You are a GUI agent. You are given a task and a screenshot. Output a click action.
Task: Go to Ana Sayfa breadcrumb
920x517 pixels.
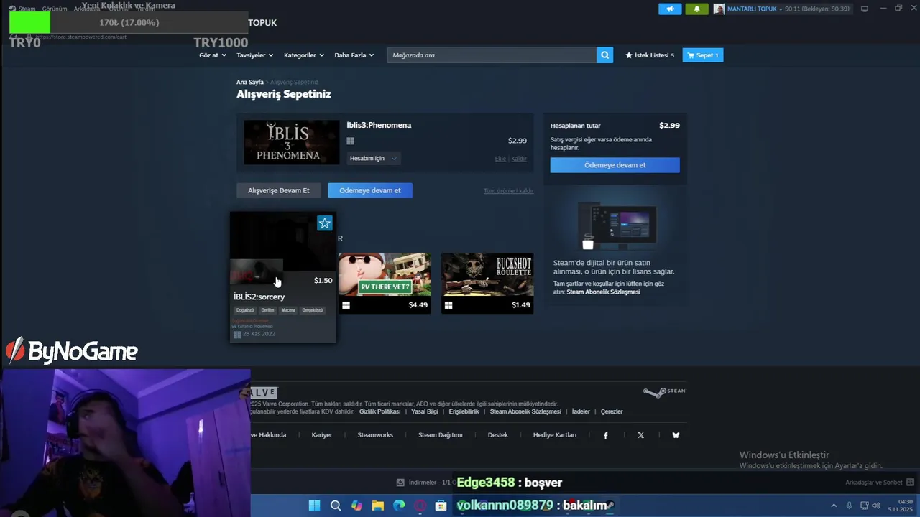coord(250,82)
